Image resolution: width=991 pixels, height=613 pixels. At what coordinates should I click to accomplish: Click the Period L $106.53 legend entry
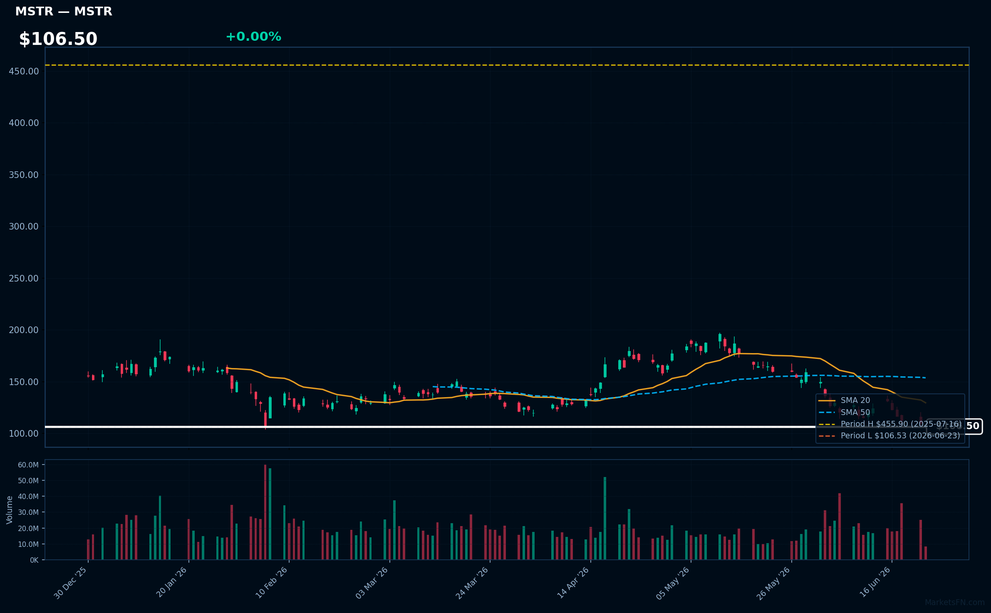point(889,436)
